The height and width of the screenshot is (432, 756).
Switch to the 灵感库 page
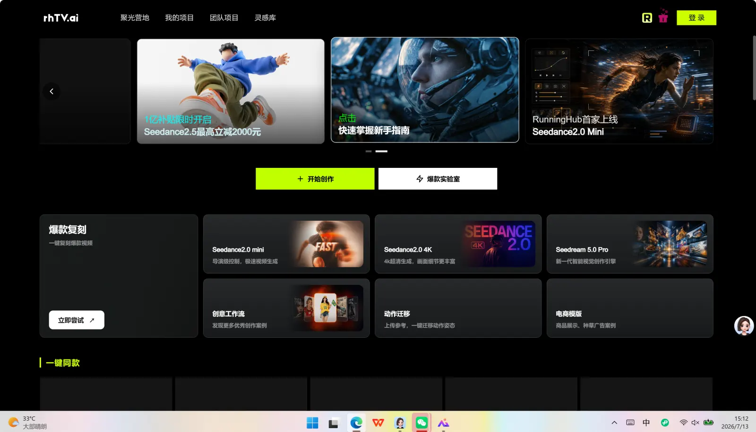click(265, 18)
